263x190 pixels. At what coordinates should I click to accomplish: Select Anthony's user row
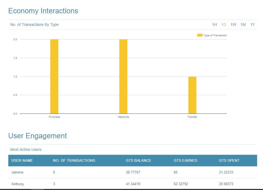(18, 184)
